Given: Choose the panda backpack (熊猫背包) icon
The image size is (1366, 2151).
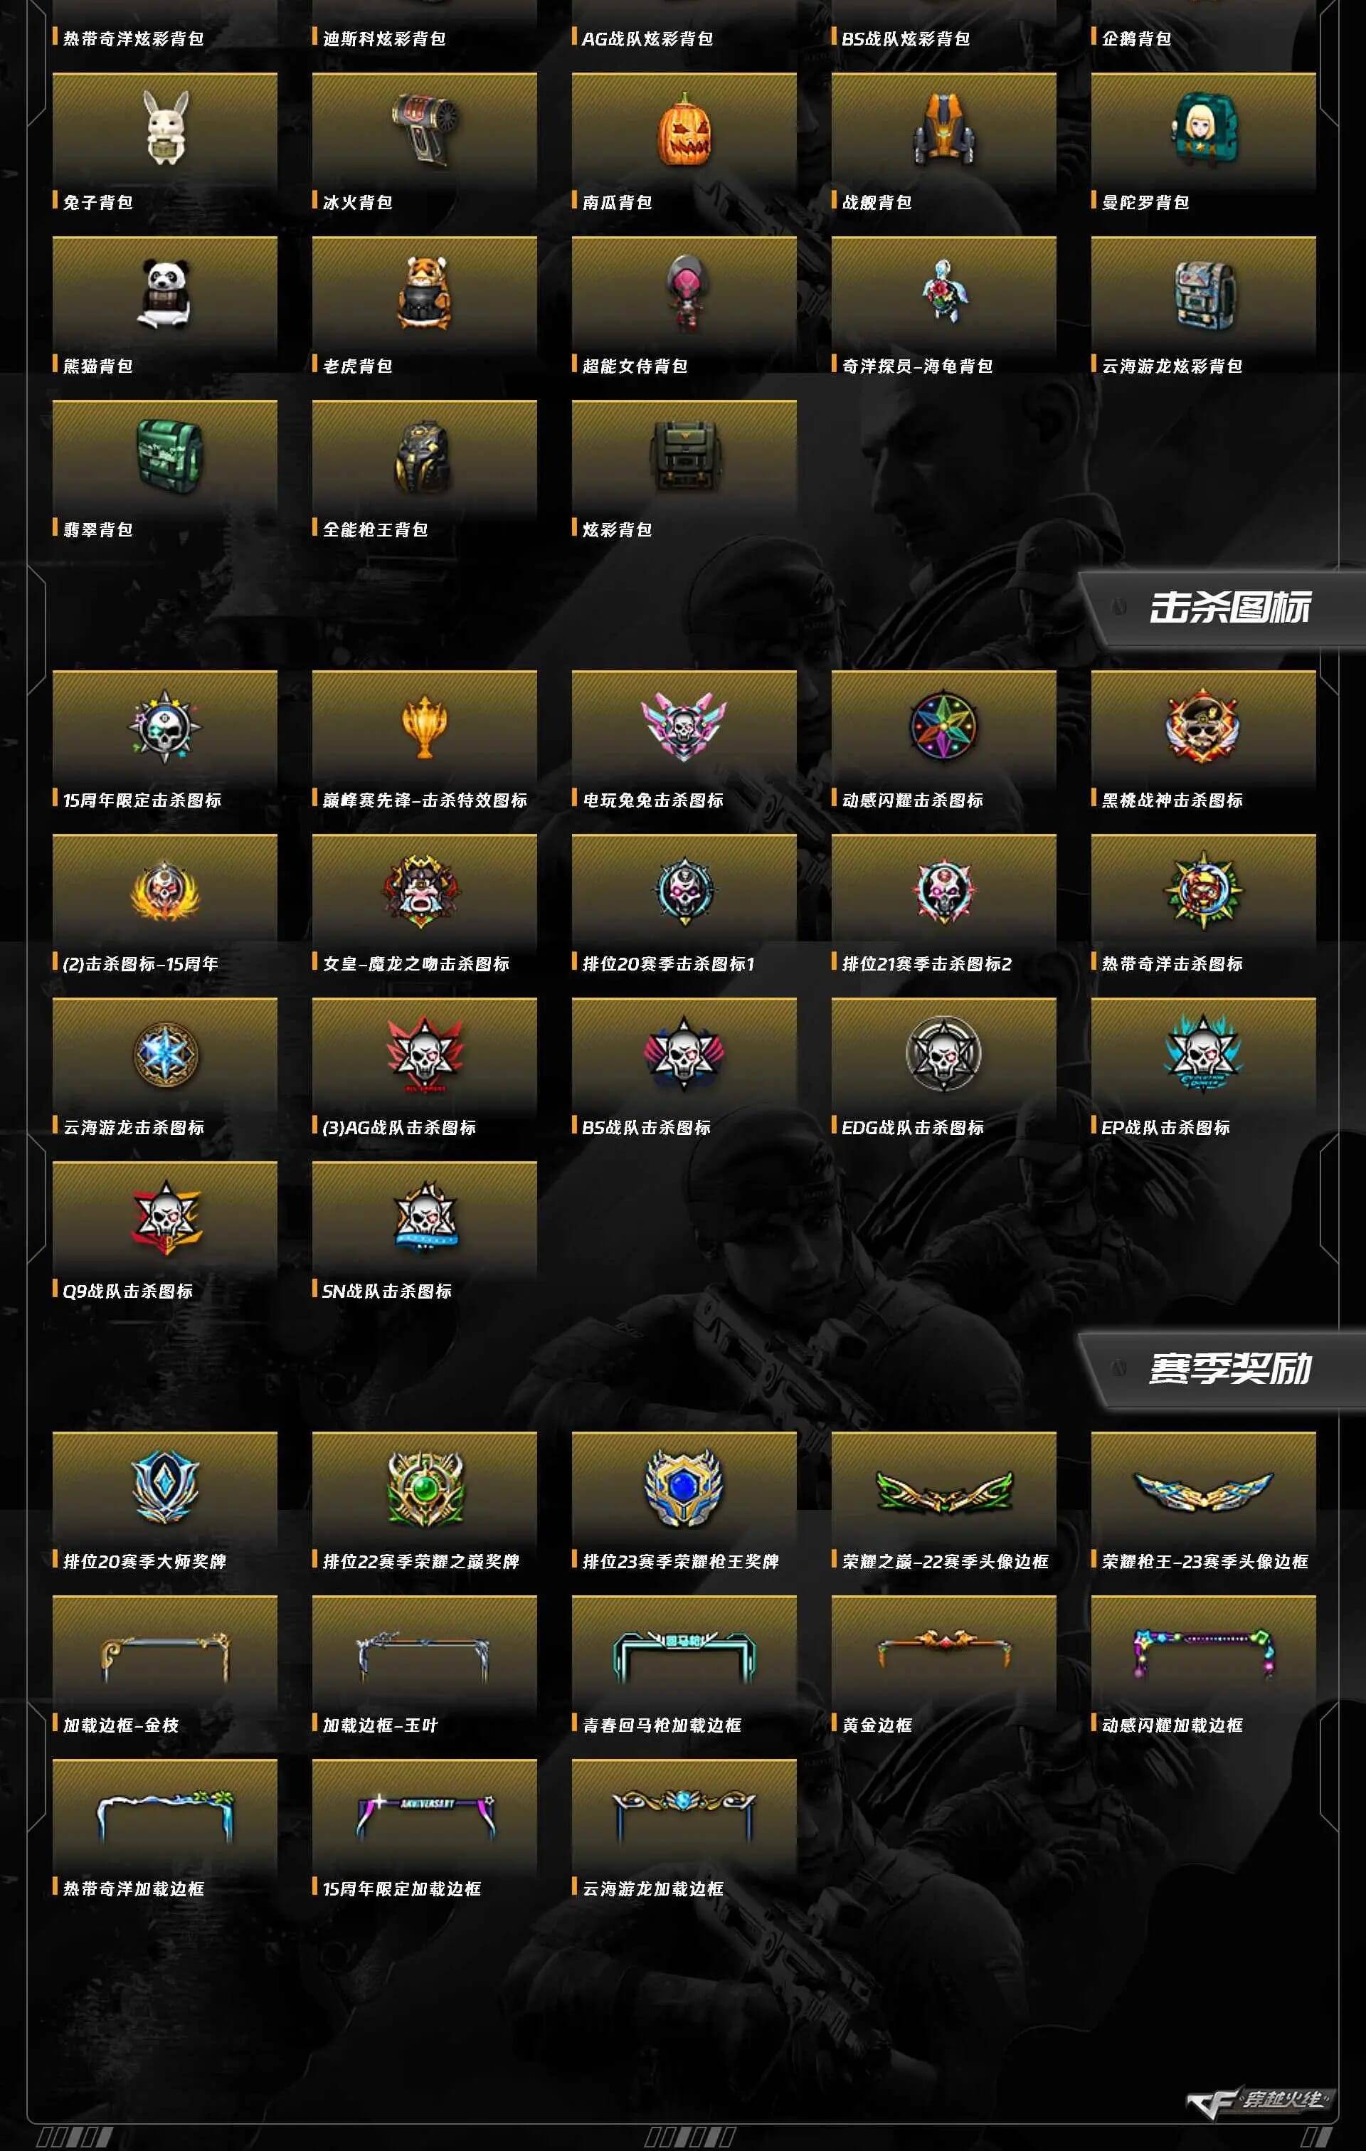Looking at the screenshot, I should coord(164,294).
